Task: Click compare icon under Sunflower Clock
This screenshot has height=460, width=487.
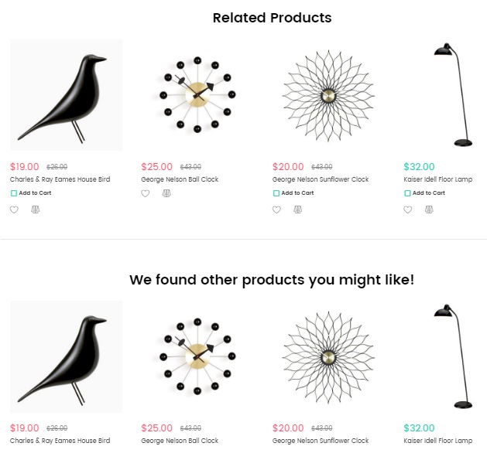Action: [298, 210]
